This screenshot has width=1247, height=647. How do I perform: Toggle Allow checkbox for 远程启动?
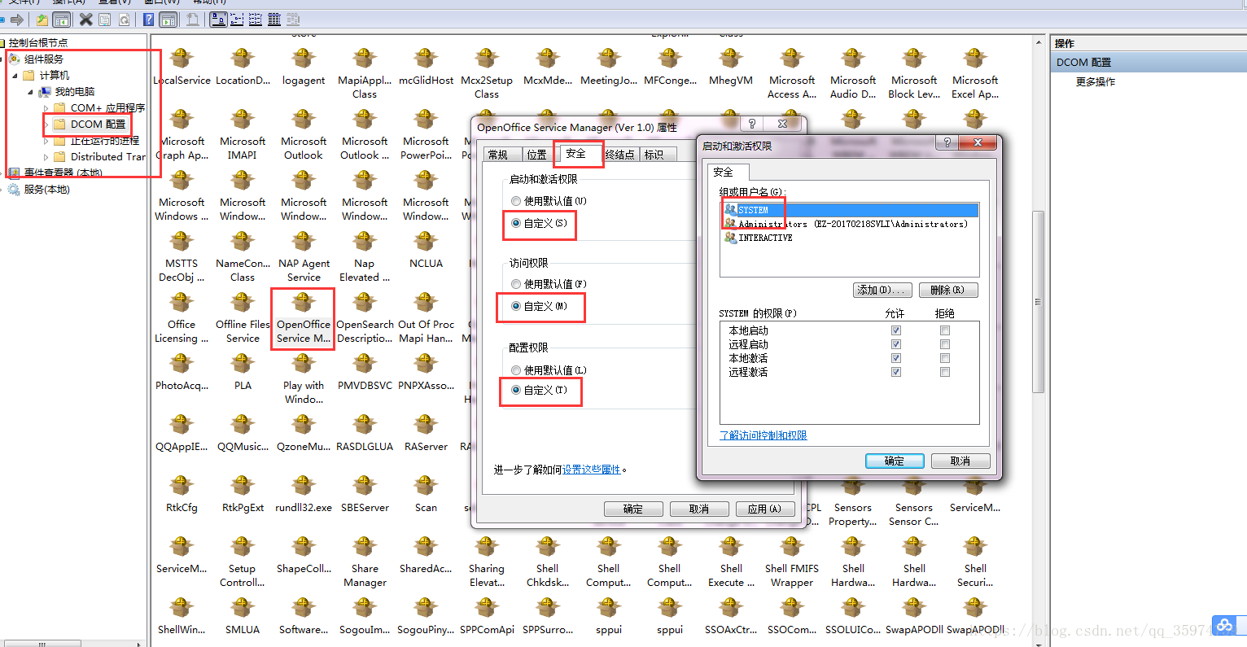(896, 344)
